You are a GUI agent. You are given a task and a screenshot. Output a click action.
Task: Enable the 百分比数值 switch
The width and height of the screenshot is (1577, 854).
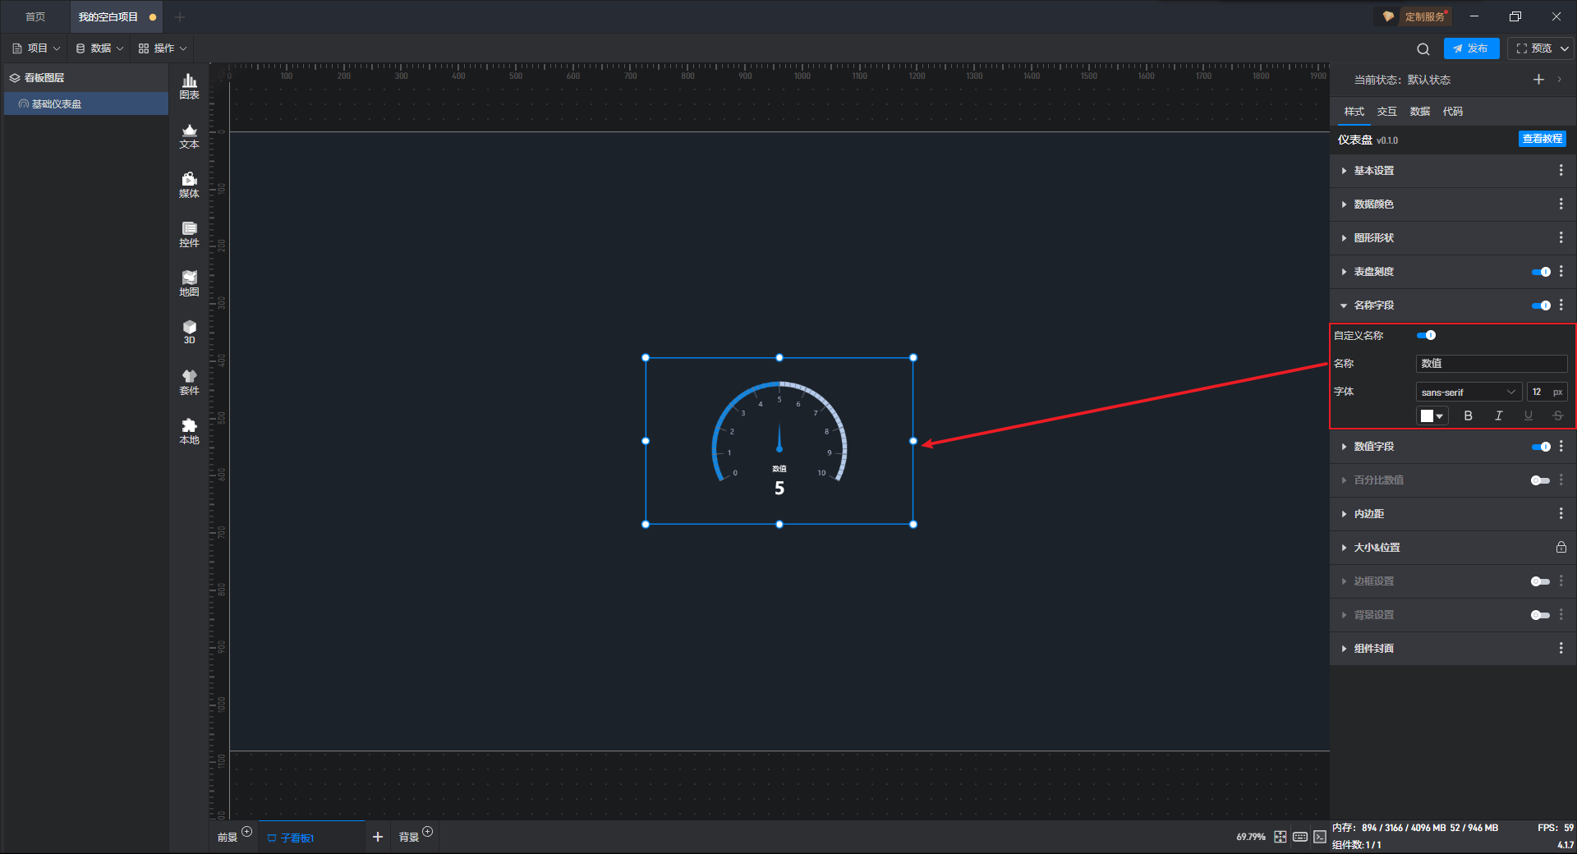(x=1541, y=480)
